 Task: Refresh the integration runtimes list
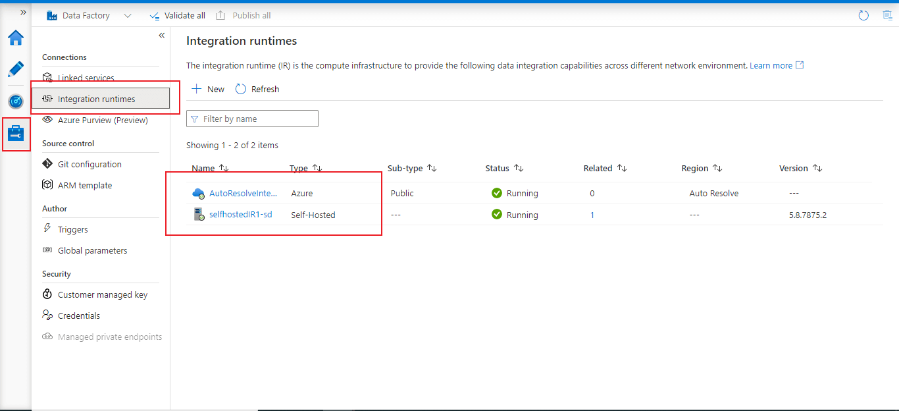[x=257, y=89]
